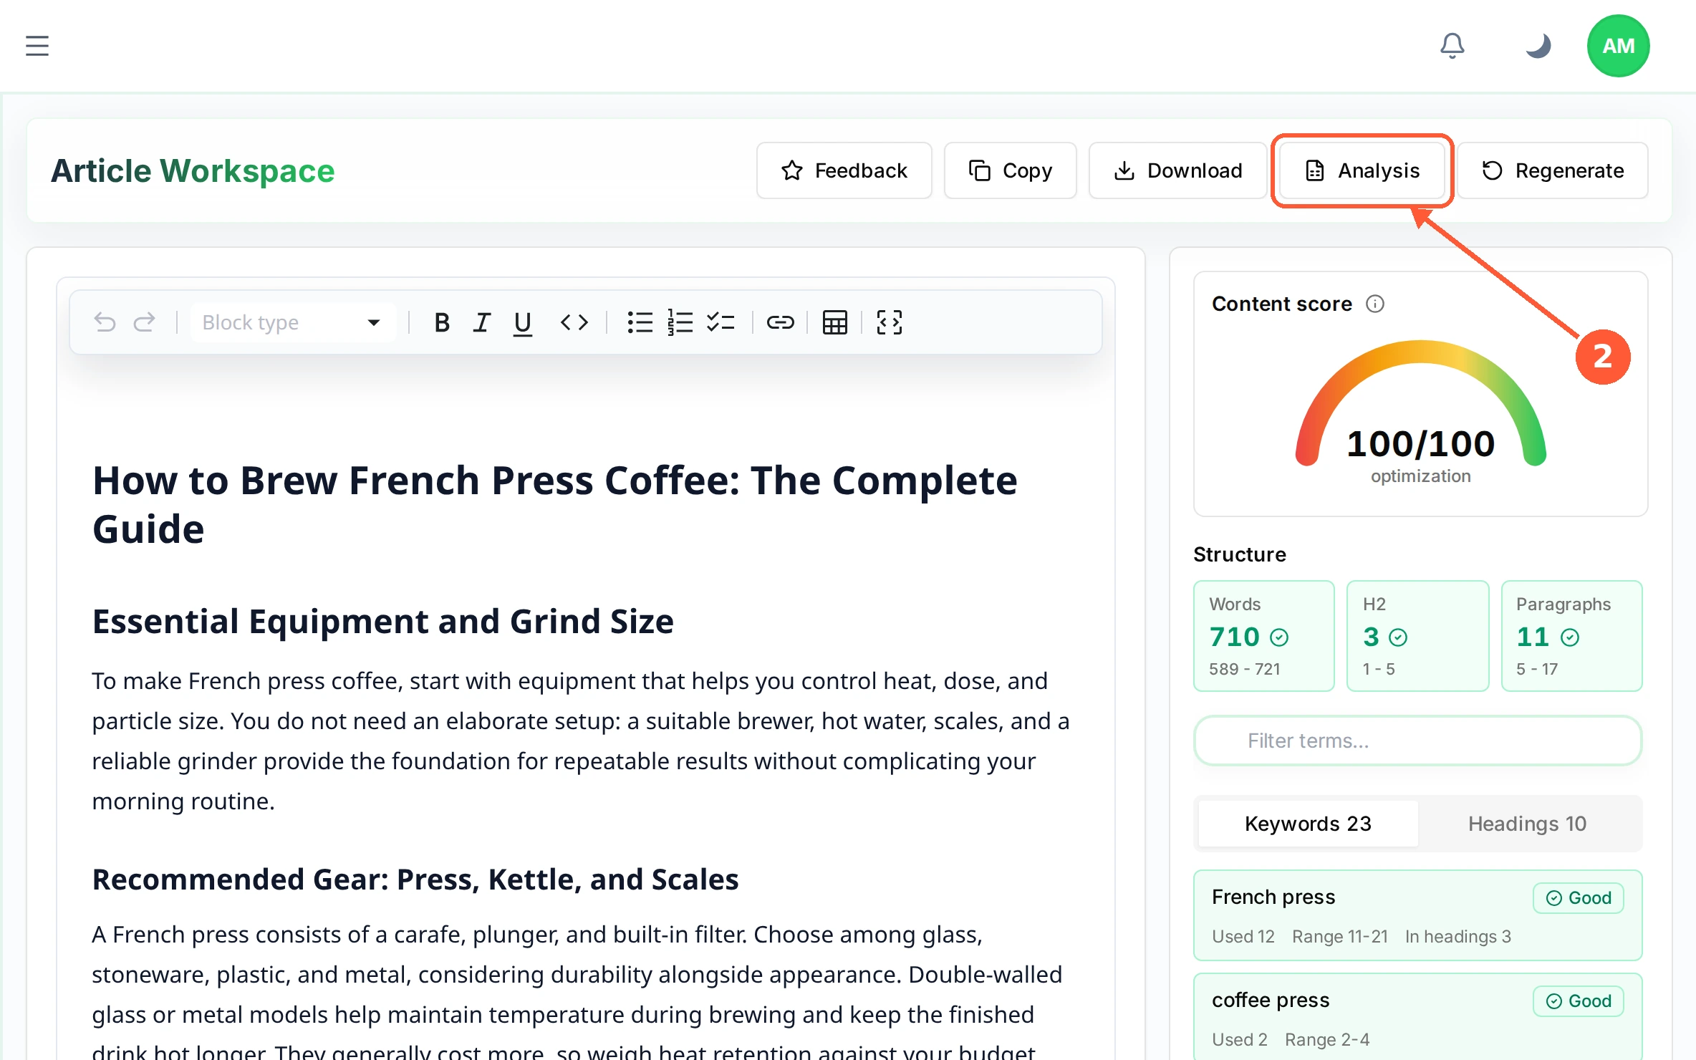Redo the last edit
This screenshot has width=1696, height=1060.
pos(145,322)
